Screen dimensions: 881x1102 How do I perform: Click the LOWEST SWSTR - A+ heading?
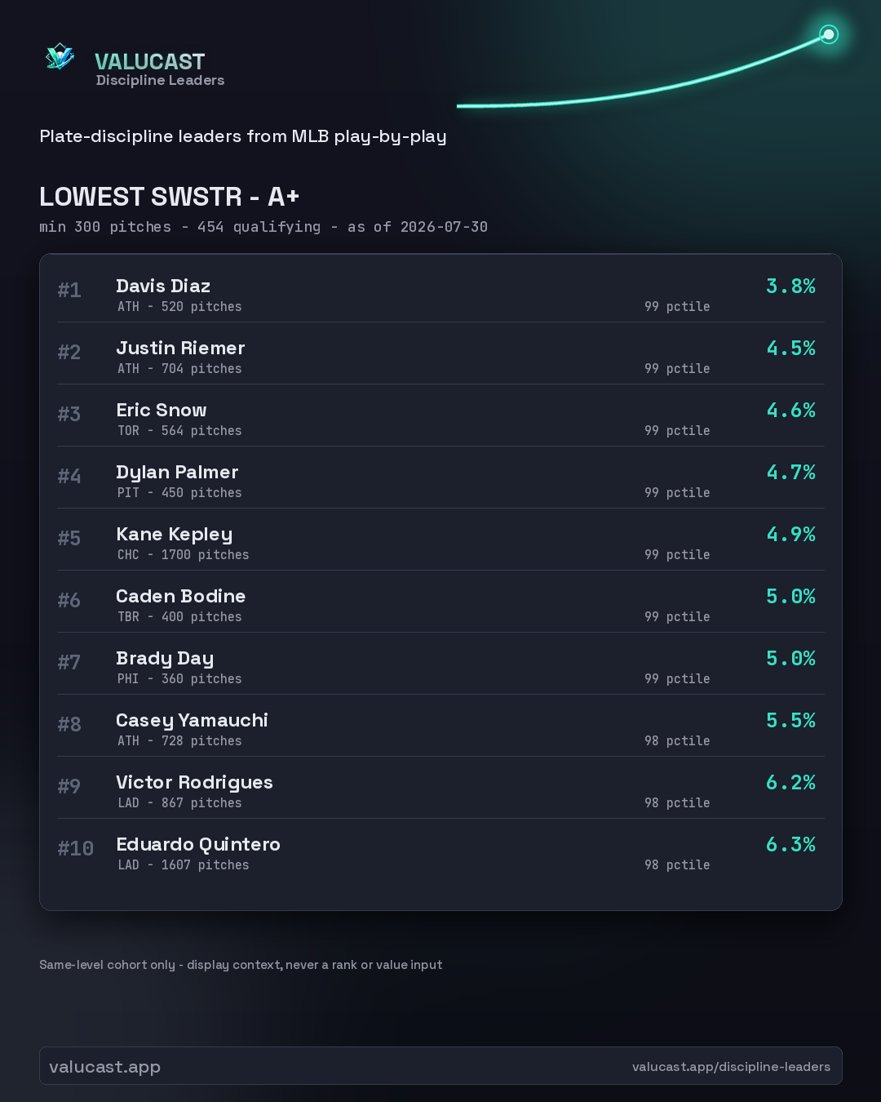pyautogui.click(x=170, y=197)
